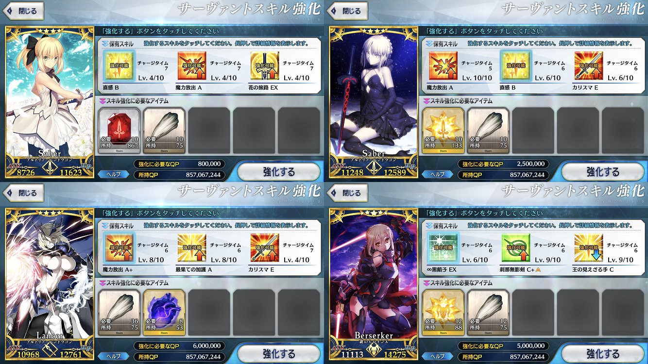The width and height of the screenshot is (648, 364).
Task: Close the Lancer skill enhancement screen via 閉じる
Action: 23,193
